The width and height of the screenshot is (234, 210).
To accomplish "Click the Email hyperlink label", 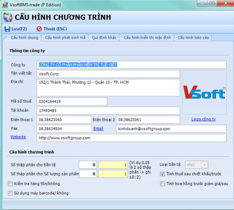I will tap(98, 128).
